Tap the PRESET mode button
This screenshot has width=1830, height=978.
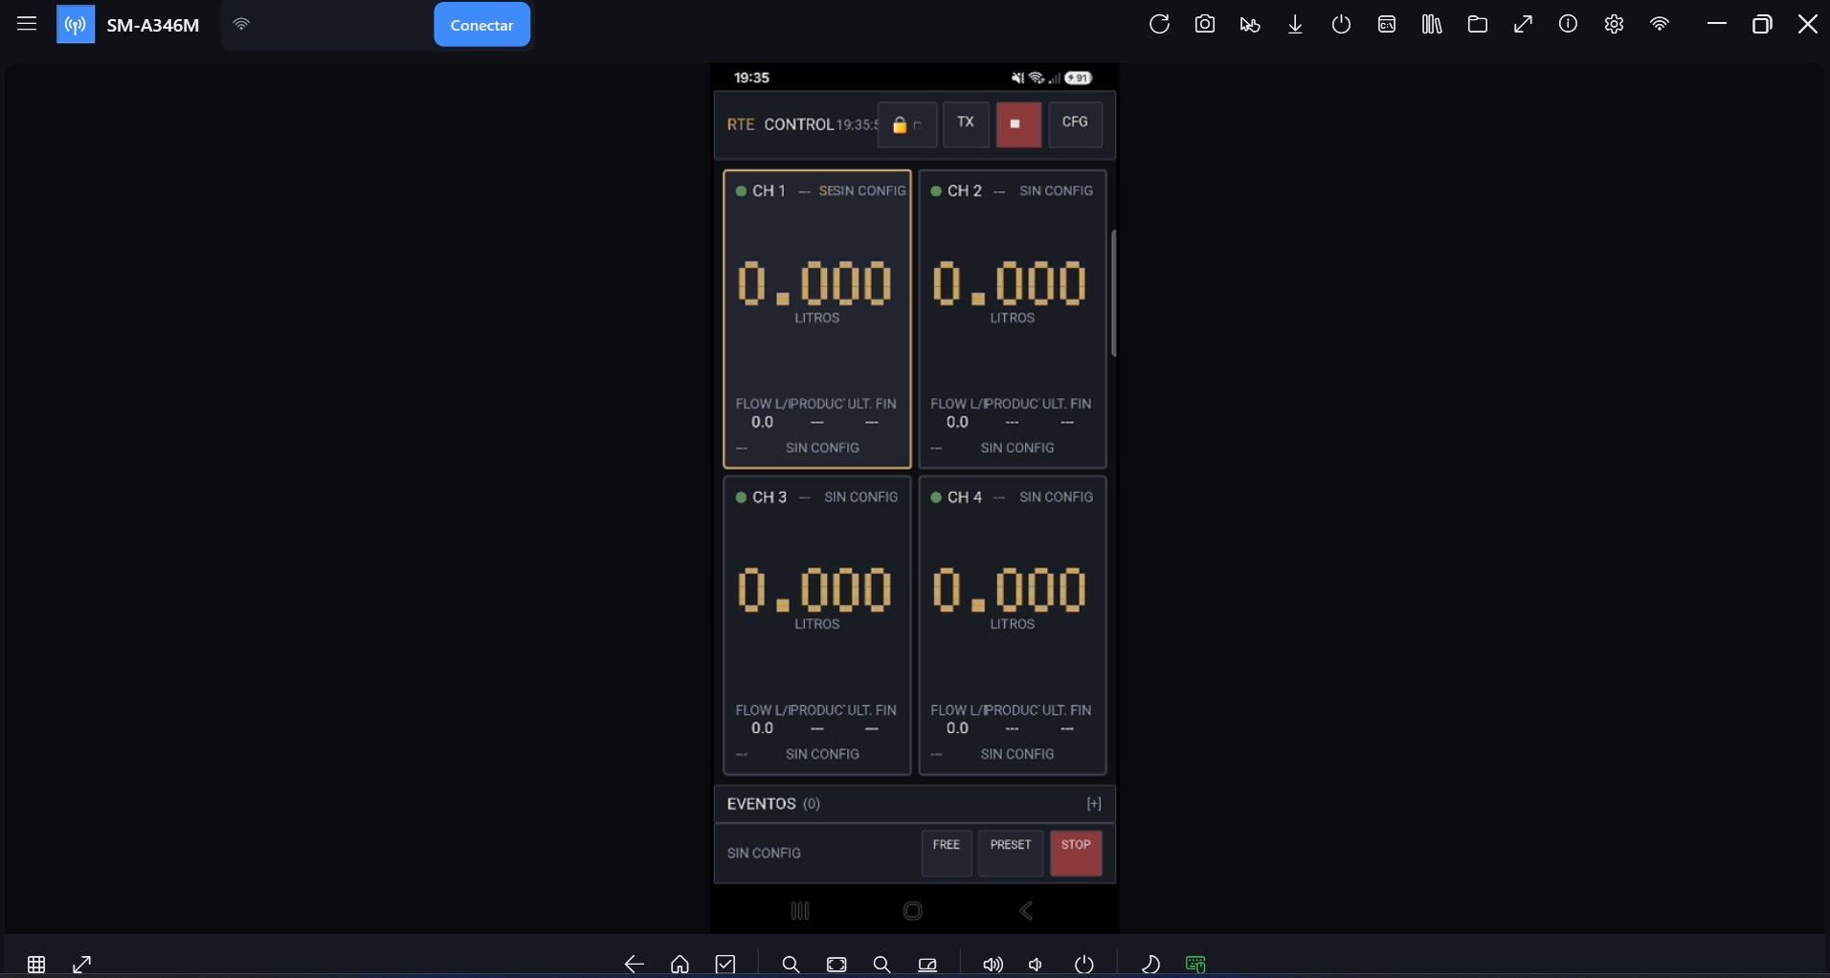(1011, 853)
